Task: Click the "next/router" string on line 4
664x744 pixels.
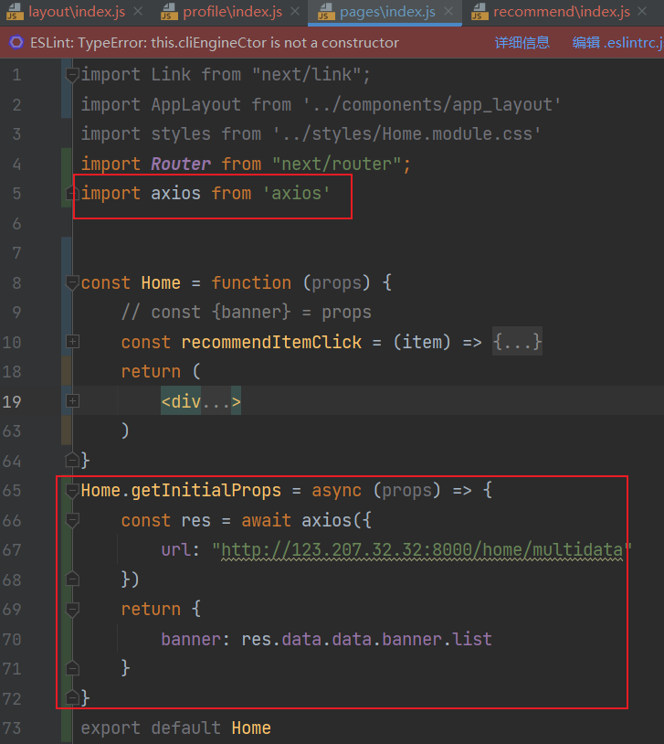Action: (337, 165)
